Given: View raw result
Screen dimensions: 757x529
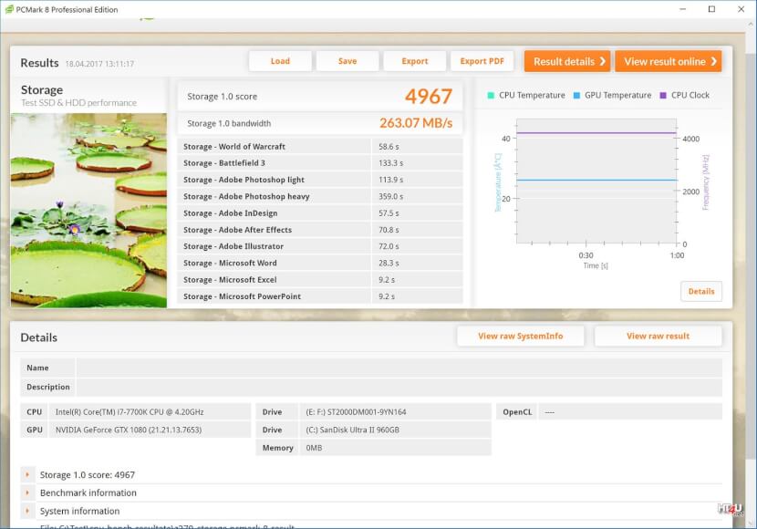Looking at the screenshot, I should coord(658,336).
